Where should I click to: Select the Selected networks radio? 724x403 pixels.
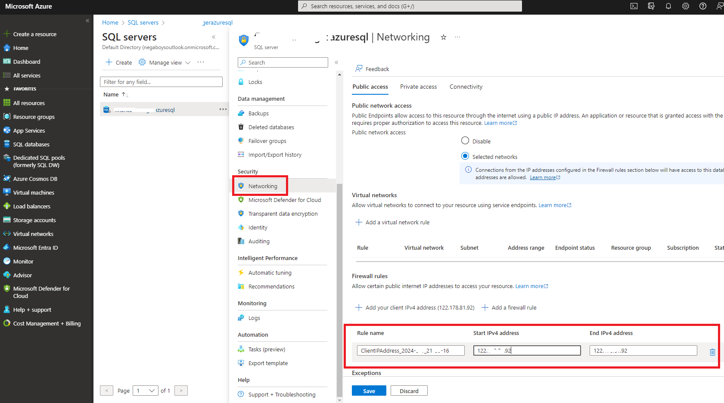(465, 156)
